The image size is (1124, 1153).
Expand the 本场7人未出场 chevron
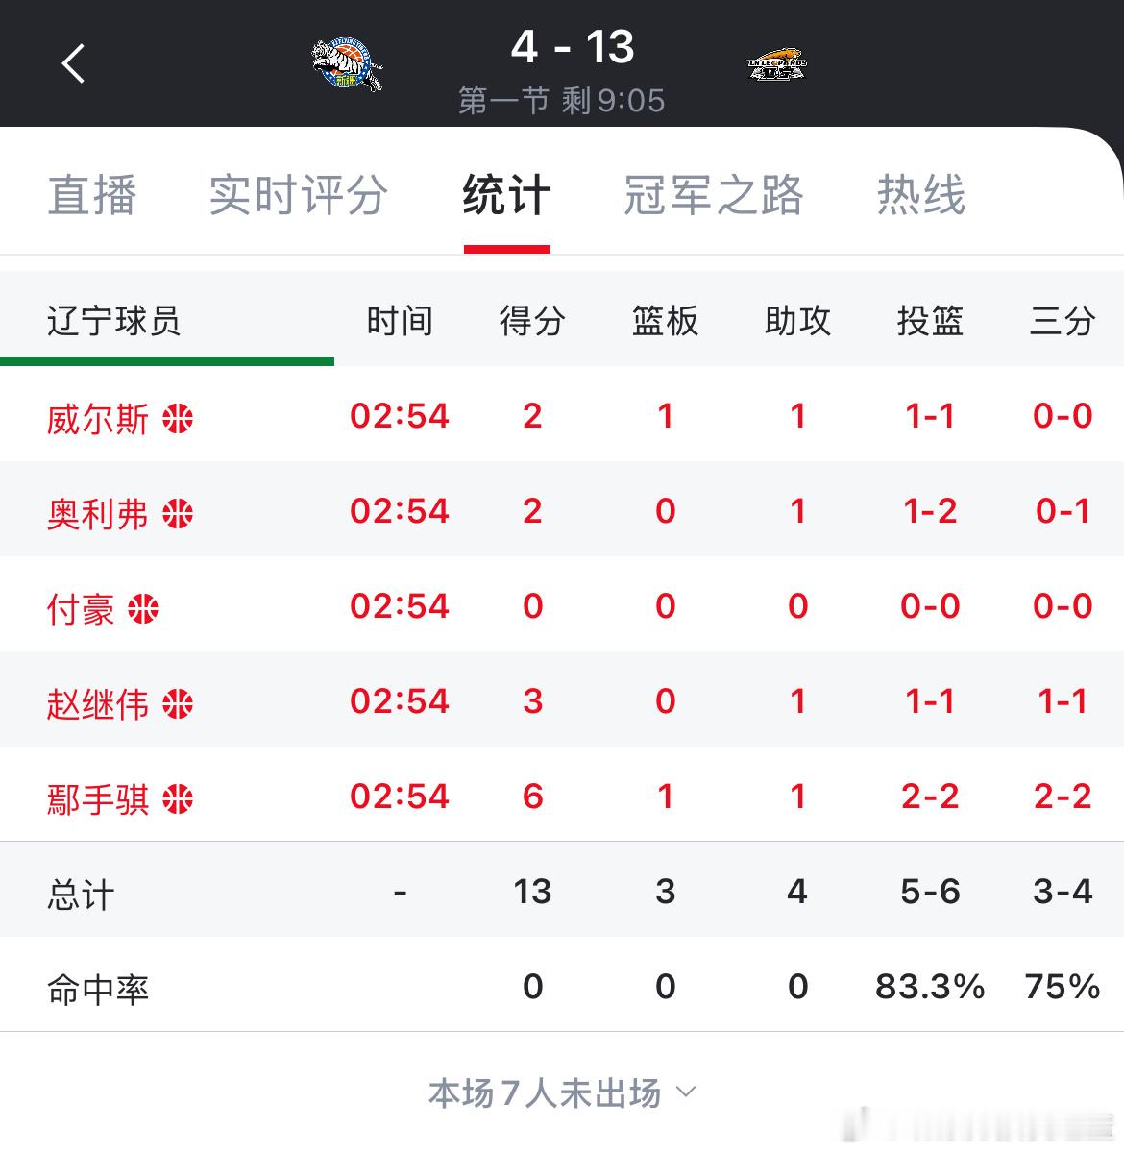[x=686, y=1092]
